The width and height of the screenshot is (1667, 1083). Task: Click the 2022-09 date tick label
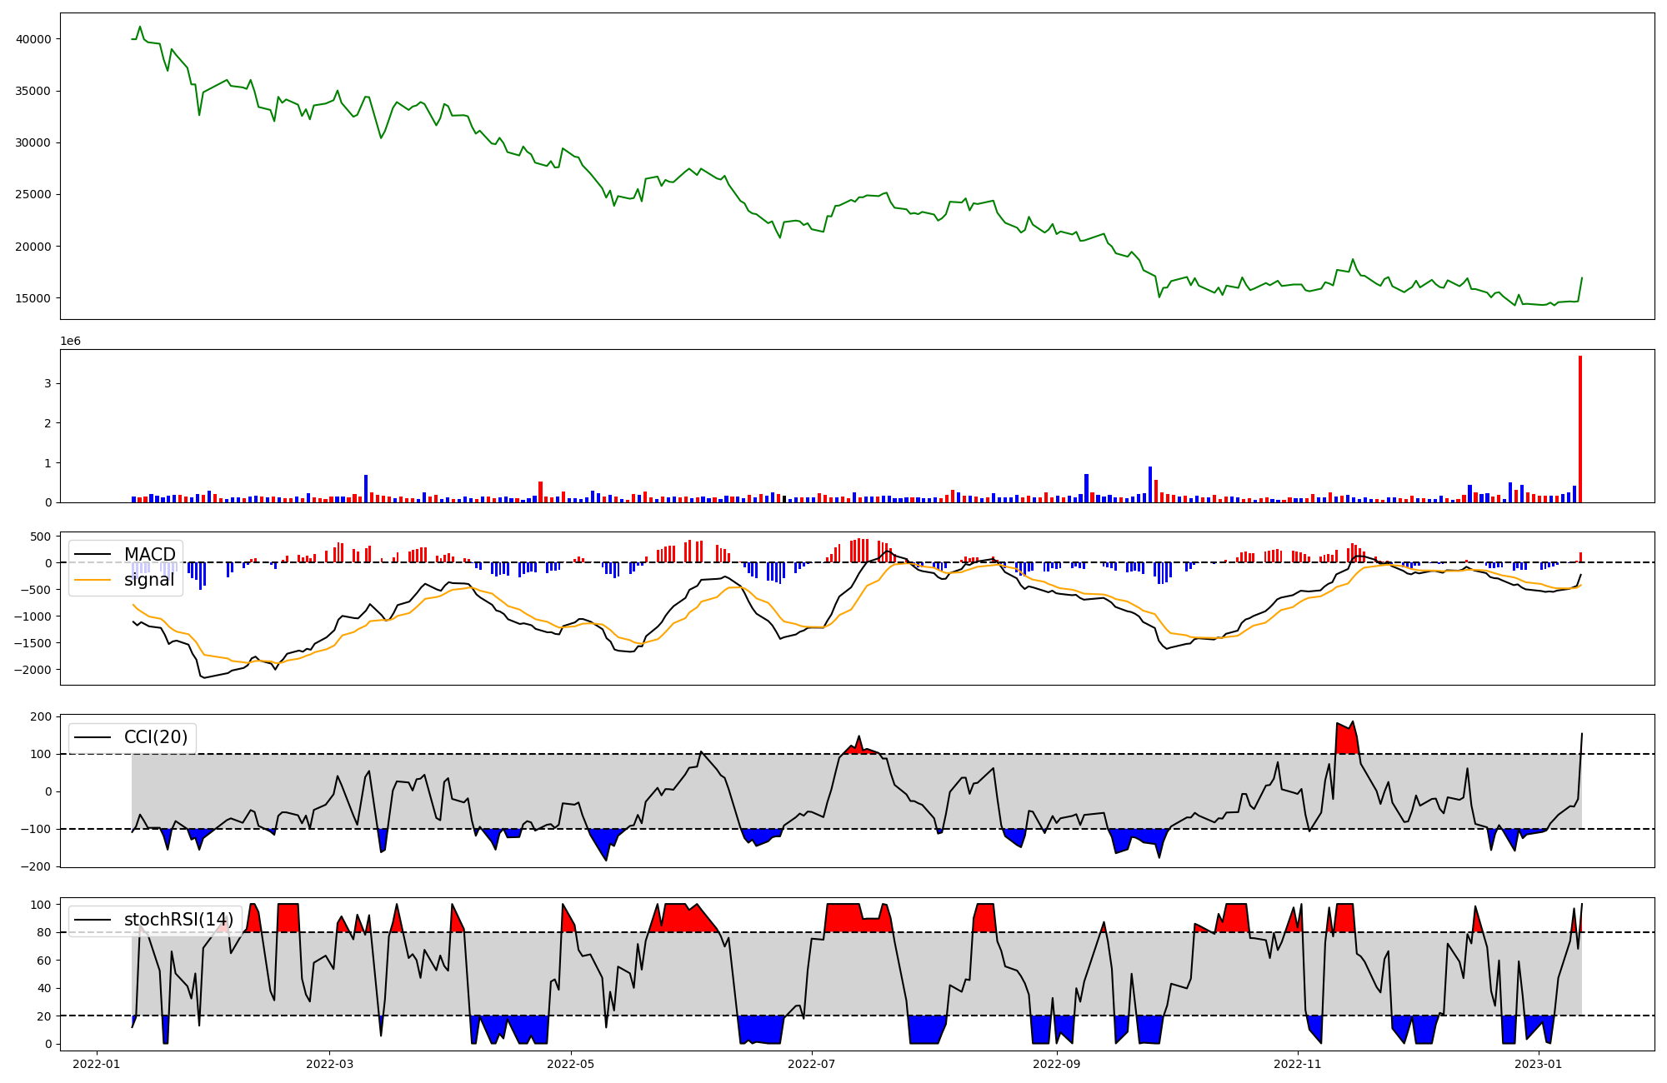point(1057,1064)
